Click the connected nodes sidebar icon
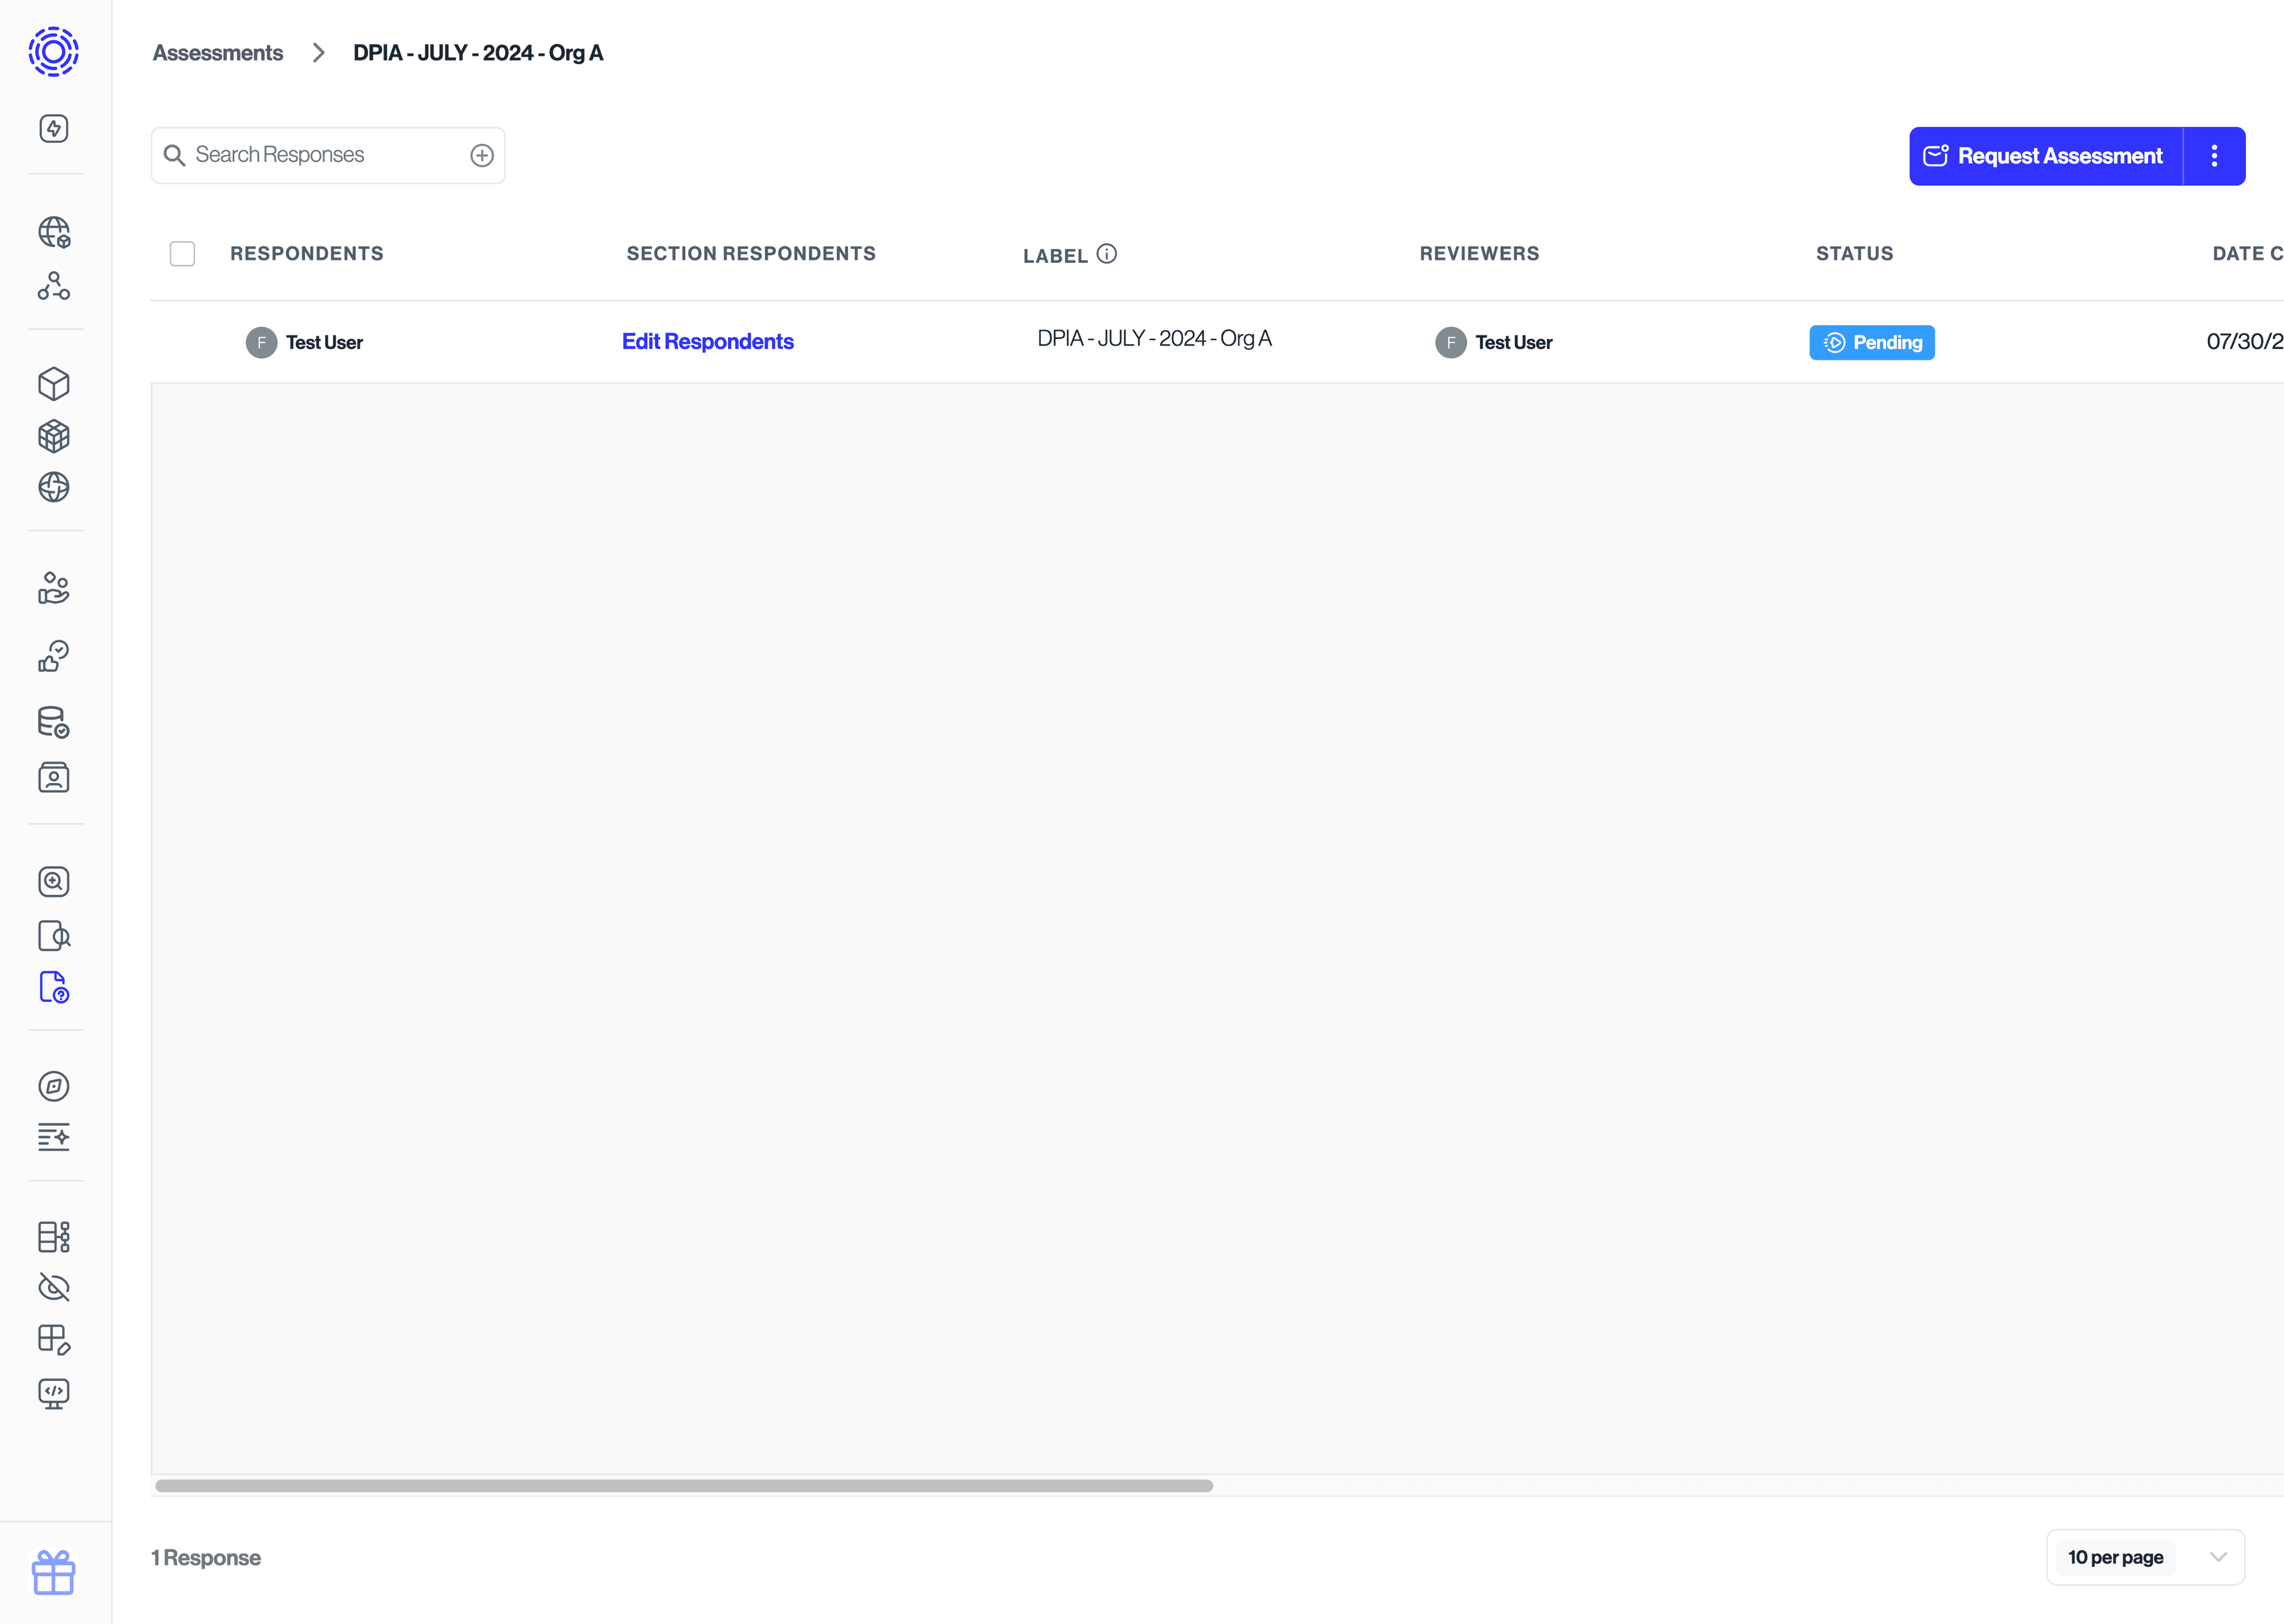The width and height of the screenshot is (2284, 1624). pyautogui.click(x=54, y=286)
